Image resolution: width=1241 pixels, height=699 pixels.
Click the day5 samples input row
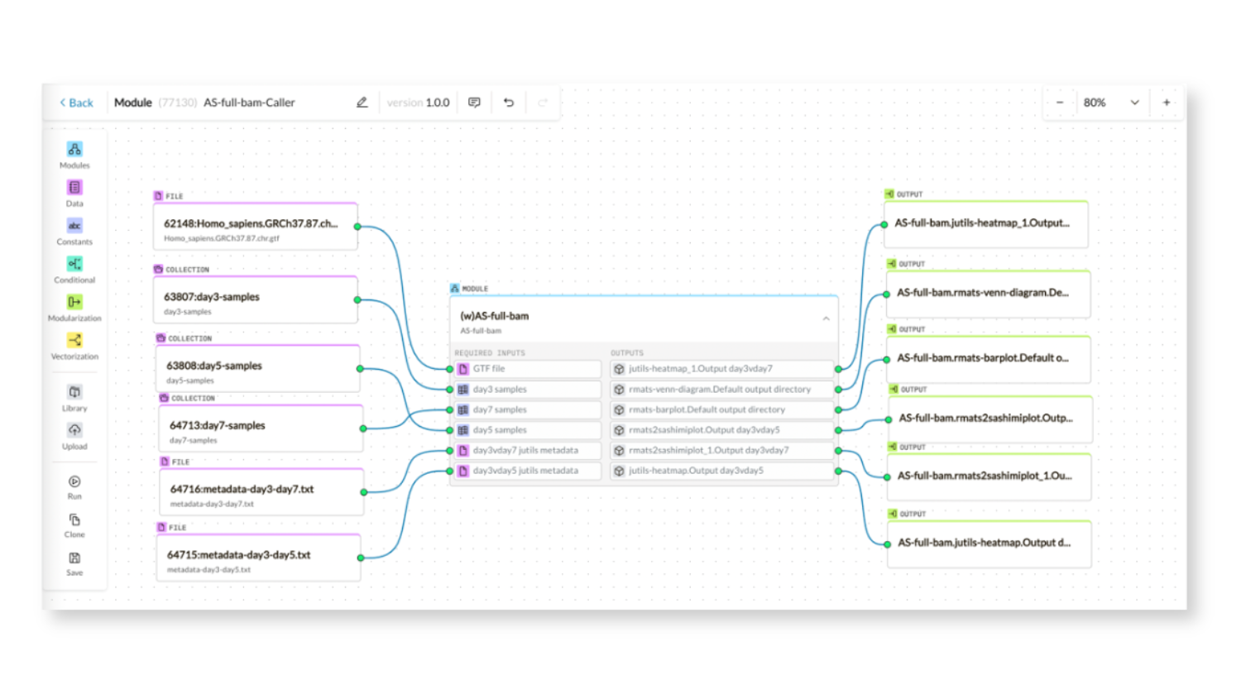528,430
